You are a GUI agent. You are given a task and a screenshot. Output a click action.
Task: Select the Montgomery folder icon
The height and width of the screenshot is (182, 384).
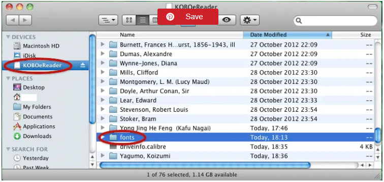(113, 81)
